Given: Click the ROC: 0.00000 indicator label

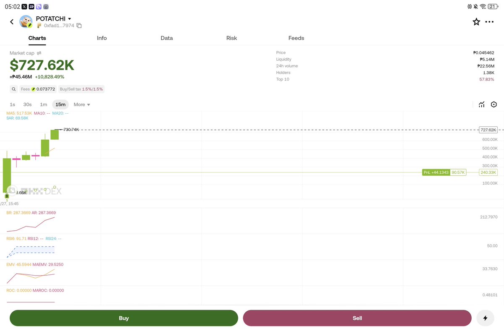Looking at the screenshot, I should pyautogui.click(x=19, y=290).
